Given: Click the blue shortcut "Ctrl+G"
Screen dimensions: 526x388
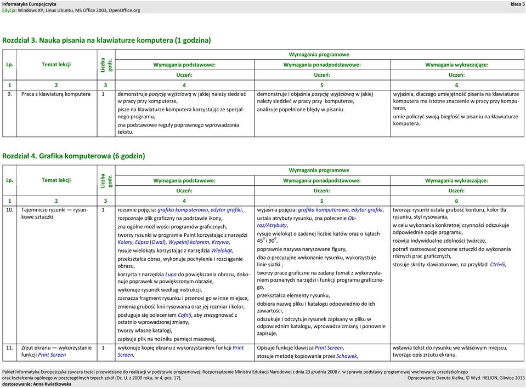Looking at the screenshot, I should [x=497, y=265].
